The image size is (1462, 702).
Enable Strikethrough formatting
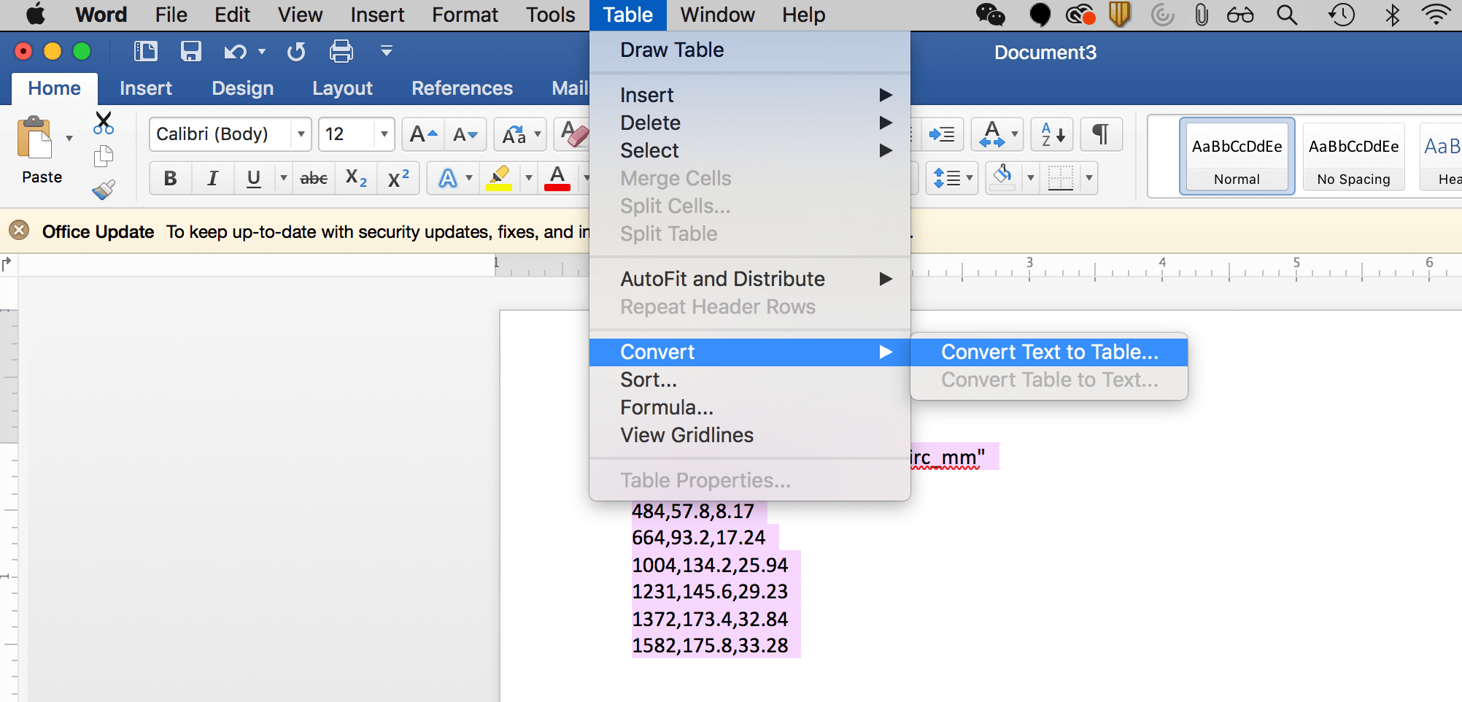[x=313, y=178]
